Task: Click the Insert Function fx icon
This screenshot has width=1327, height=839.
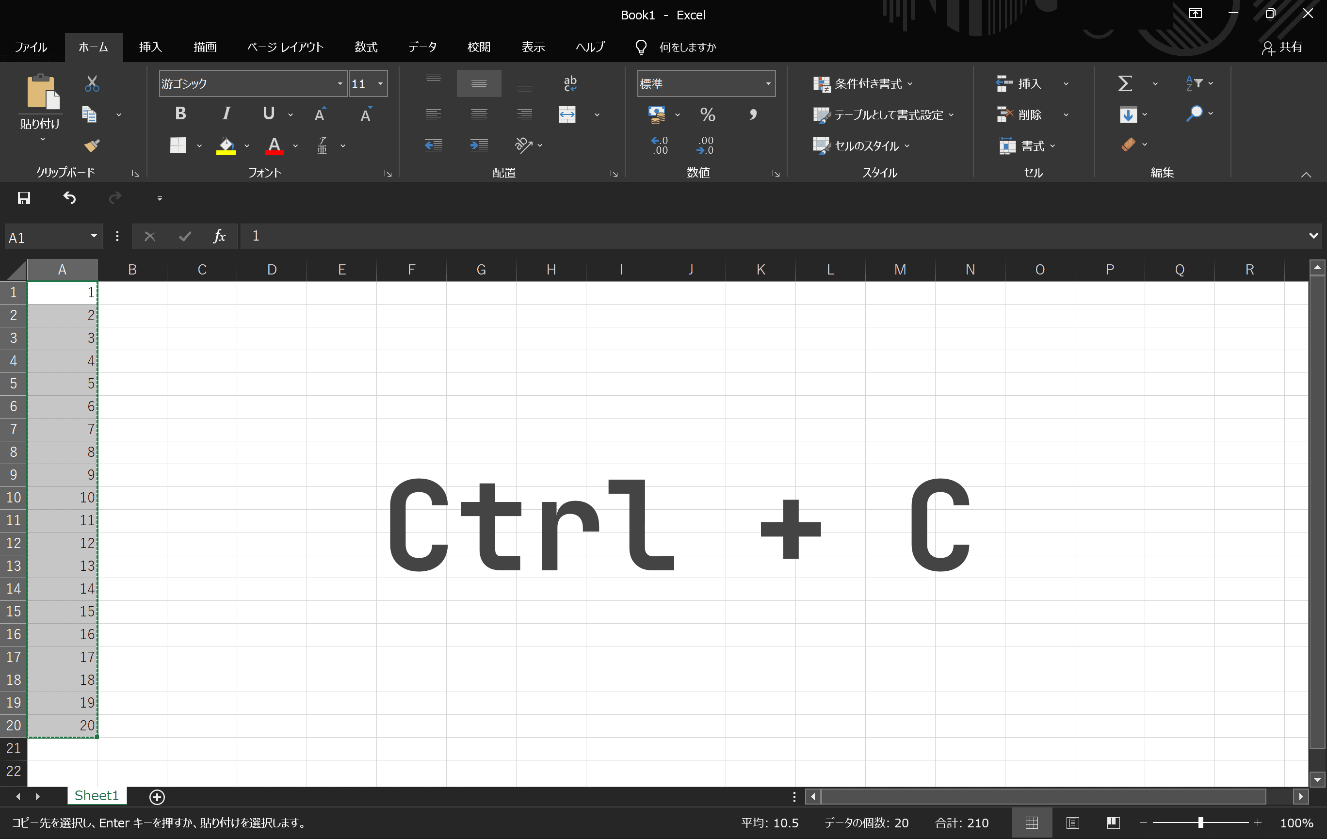Action: (219, 236)
